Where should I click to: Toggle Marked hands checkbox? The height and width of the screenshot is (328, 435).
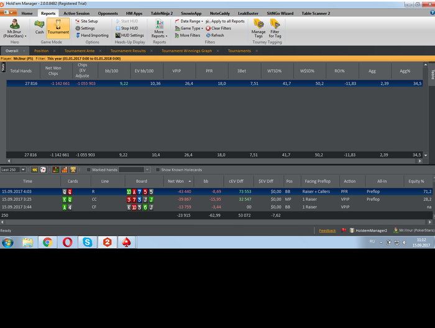(x=88, y=170)
